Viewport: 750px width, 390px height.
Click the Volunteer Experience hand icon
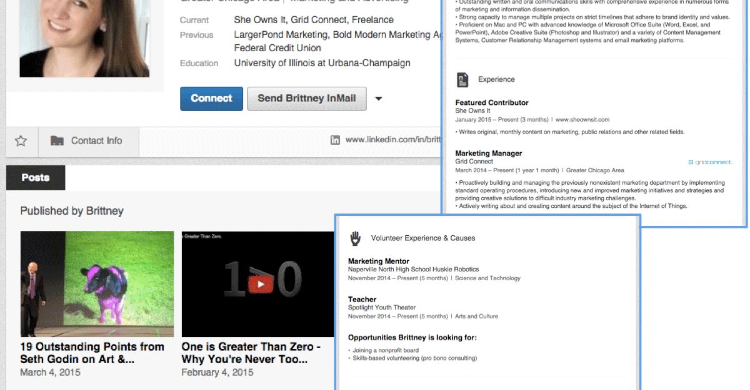[x=355, y=238]
